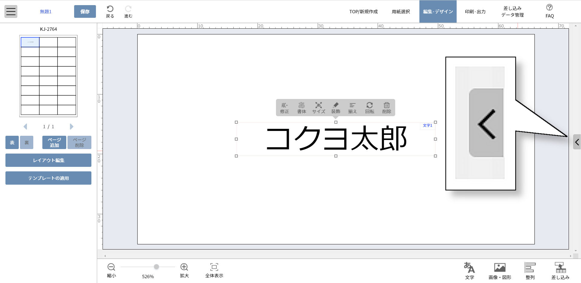Open the 修正 text edit tool
The width and height of the screenshot is (581, 283).
284,108
